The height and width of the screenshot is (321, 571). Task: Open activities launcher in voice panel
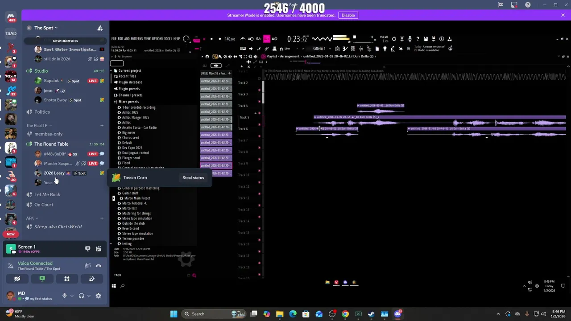(67, 279)
